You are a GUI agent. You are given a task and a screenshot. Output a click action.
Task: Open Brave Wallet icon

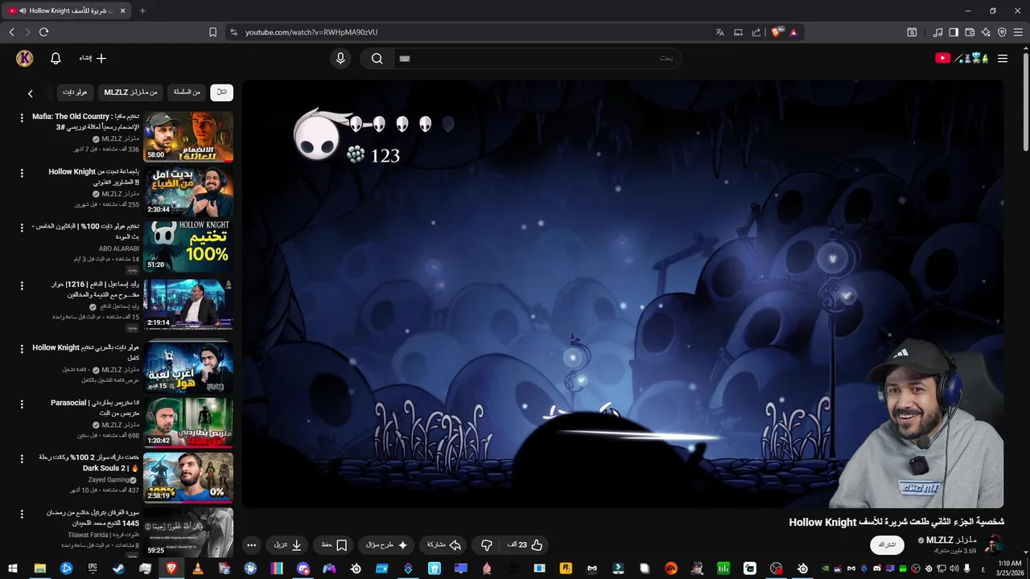[970, 32]
